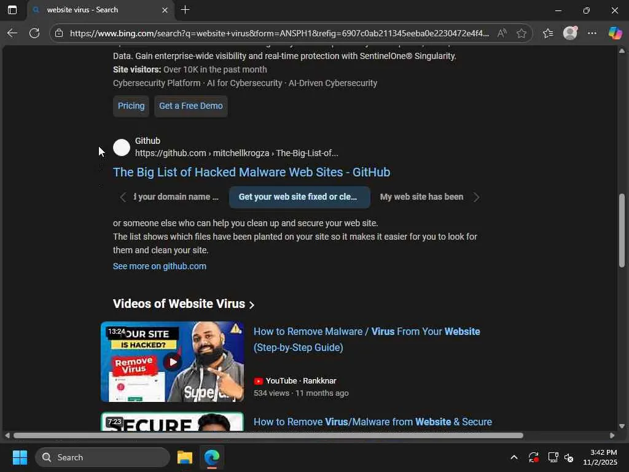Open the network display tray icon

pyautogui.click(x=553, y=457)
